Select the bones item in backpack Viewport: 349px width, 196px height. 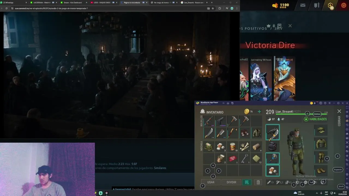(245, 146)
